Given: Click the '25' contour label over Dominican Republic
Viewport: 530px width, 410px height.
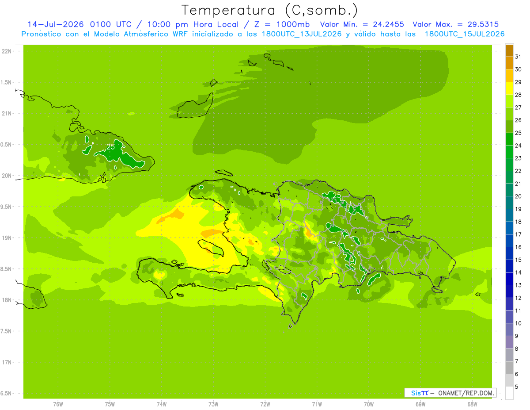Looking at the screenshot, I should click(337, 195).
